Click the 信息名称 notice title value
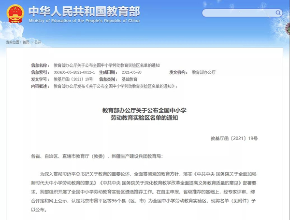The image size is (290, 220). [x=106, y=65]
